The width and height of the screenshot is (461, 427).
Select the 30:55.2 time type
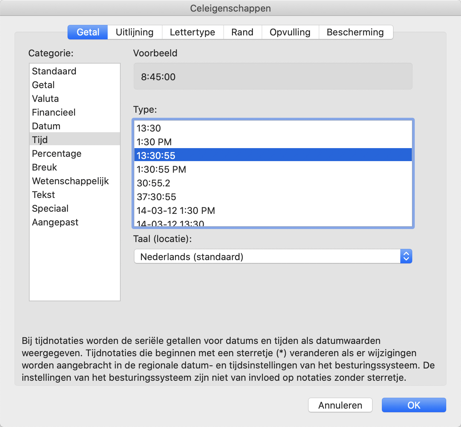(273, 183)
